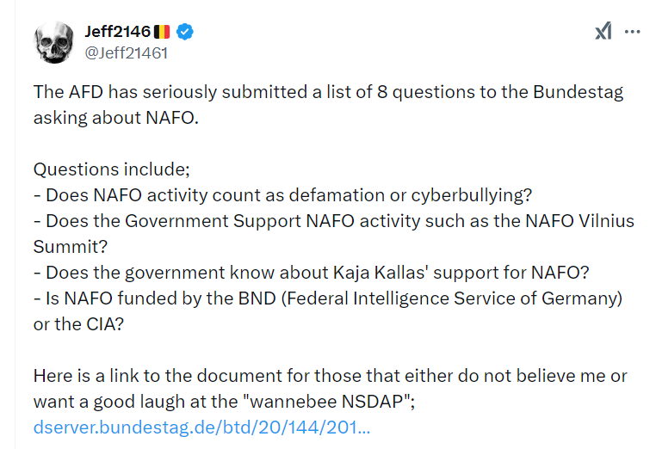This screenshot has width=656, height=449.
Task: Click the Kaja Kallas question line
Action: click(x=312, y=273)
